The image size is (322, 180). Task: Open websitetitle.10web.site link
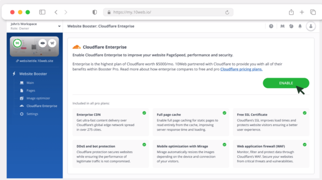point(35,61)
